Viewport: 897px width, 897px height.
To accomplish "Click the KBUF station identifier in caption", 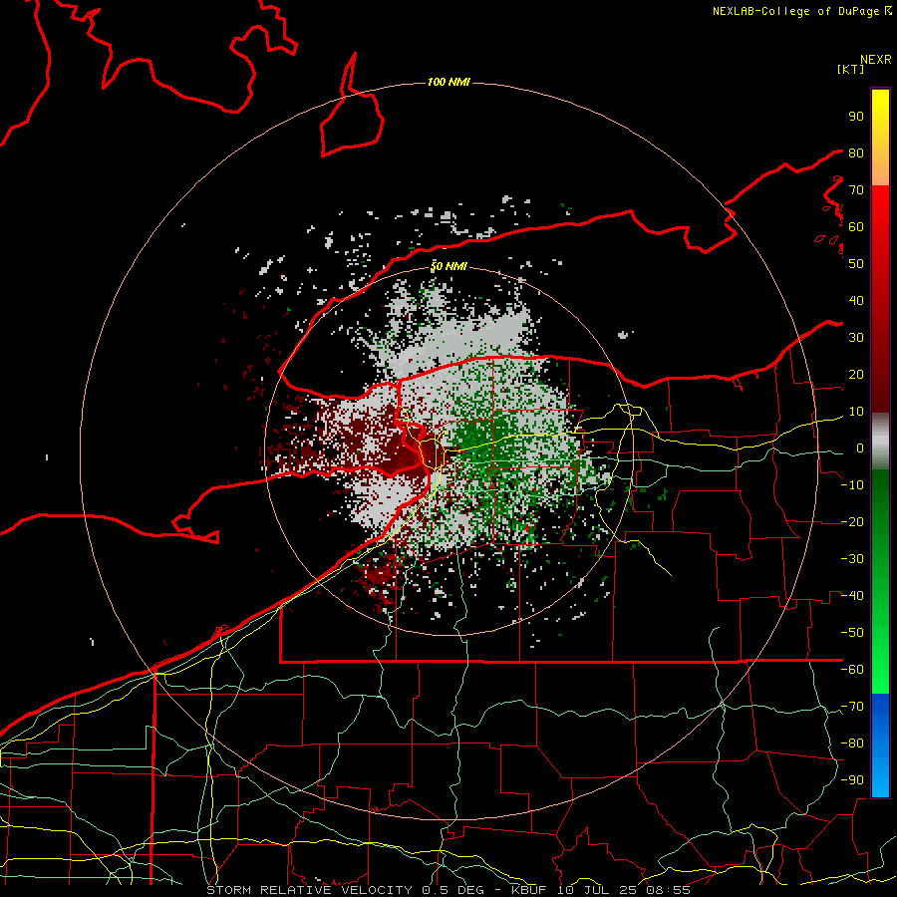I will point(528,890).
